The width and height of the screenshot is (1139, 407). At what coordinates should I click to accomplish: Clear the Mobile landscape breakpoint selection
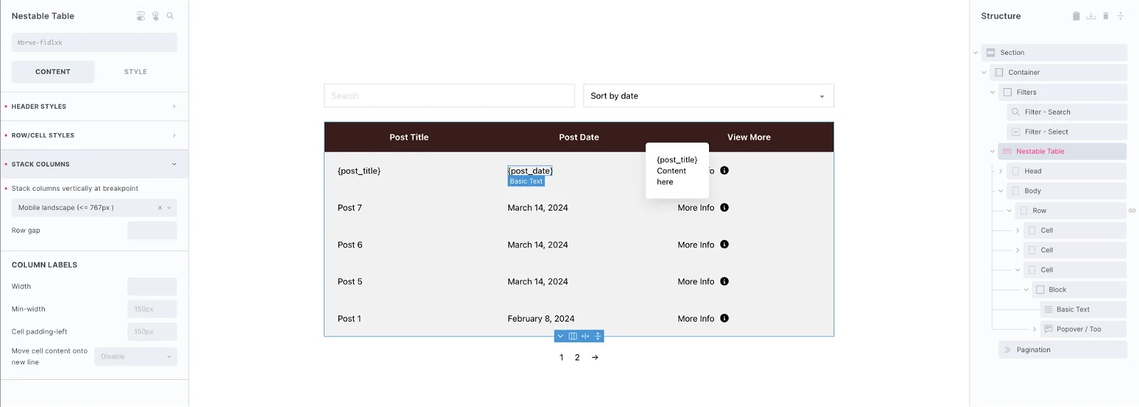159,208
